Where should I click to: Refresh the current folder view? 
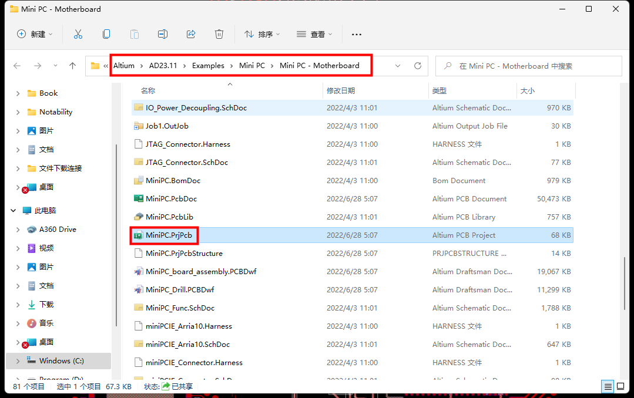pos(418,66)
